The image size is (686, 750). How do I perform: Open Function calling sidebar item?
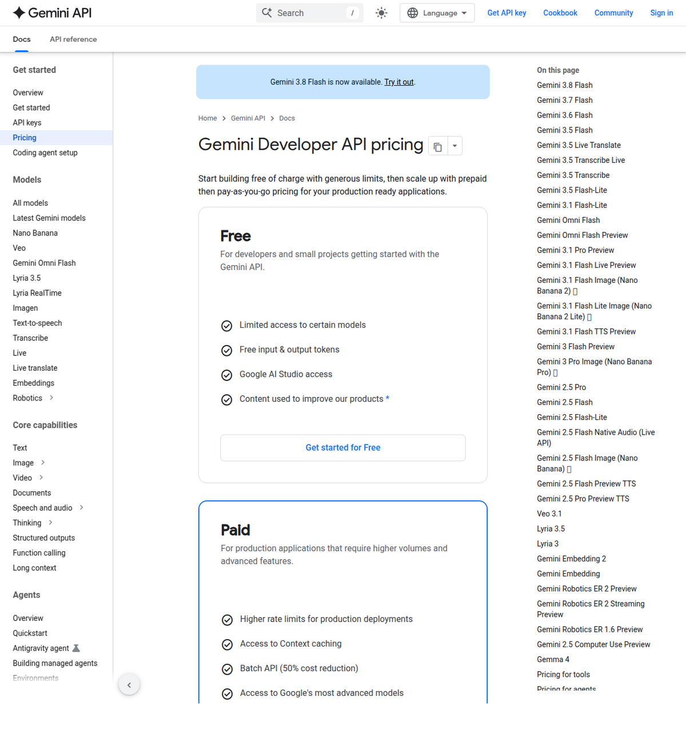coord(39,553)
